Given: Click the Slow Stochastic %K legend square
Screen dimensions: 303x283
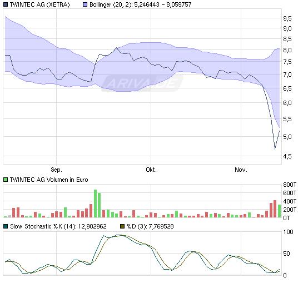Looking at the screenshot, I should click(x=6, y=226).
